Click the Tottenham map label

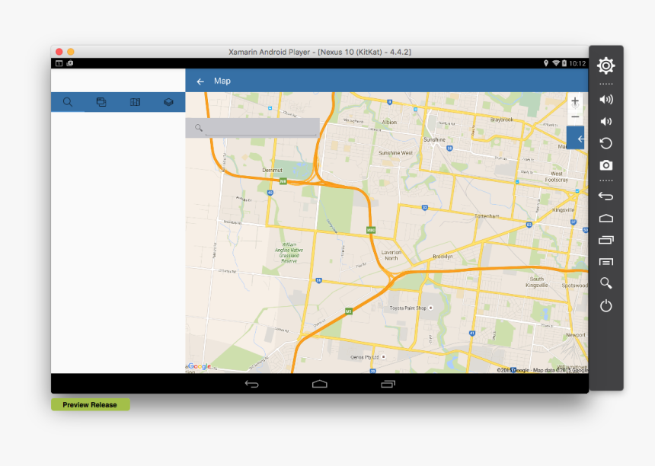[487, 216]
